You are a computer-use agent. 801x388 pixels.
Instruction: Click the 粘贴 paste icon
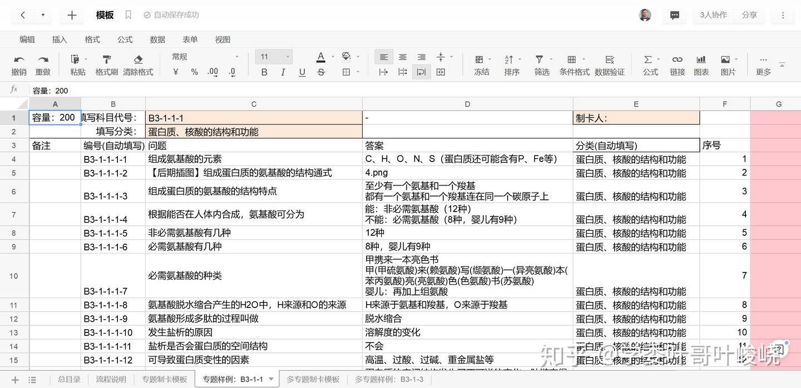point(75,59)
